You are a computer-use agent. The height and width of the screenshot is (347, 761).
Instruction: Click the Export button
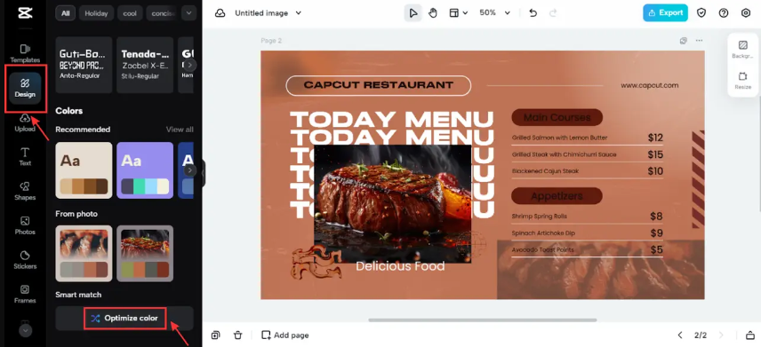pos(665,13)
